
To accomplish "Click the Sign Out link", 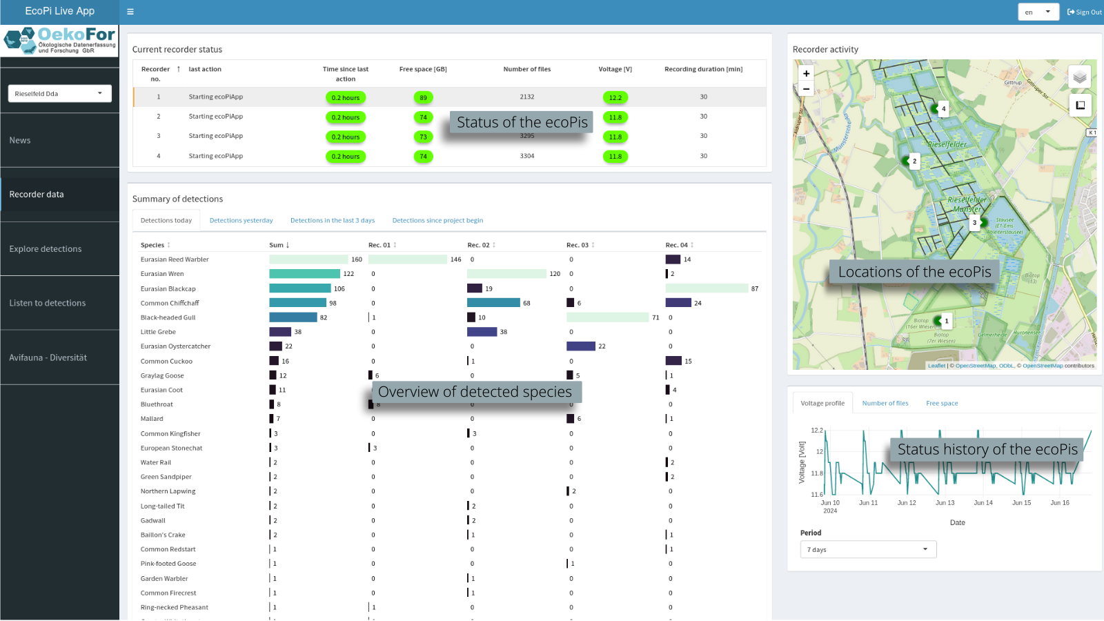I will 1084,12.
